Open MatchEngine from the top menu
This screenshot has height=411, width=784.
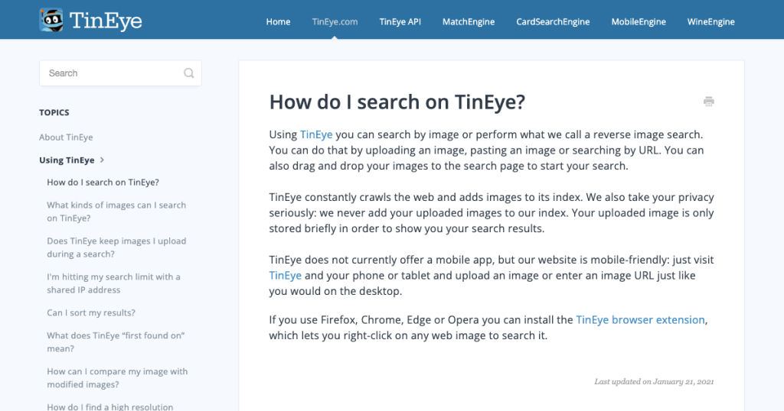pos(469,21)
